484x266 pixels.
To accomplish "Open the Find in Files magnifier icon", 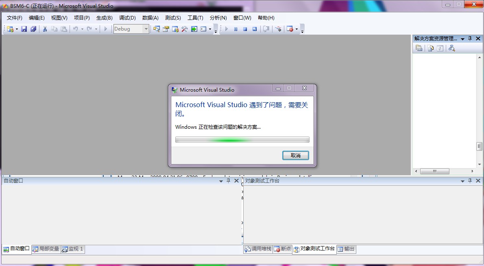I will [157, 29].
